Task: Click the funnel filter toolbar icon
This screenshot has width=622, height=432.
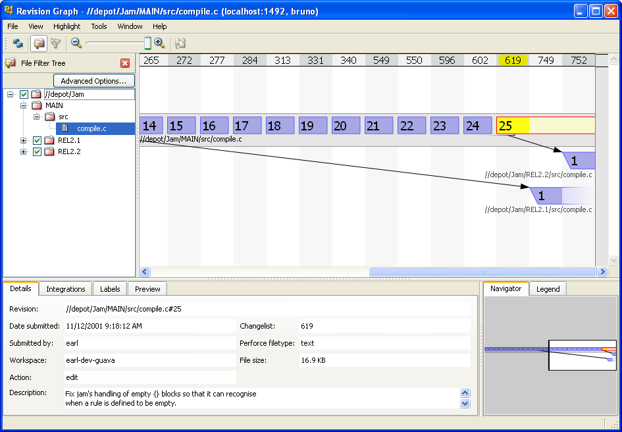Action: click(x=56, y=43)
